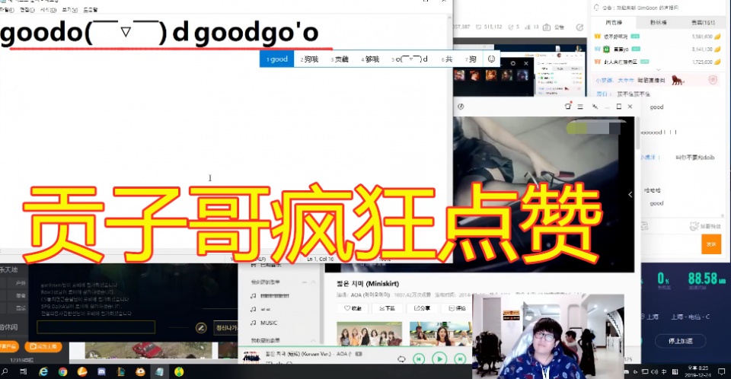Pick IME candidate 4 '够哦'
The image size is (731, 379).
(370, 59)
